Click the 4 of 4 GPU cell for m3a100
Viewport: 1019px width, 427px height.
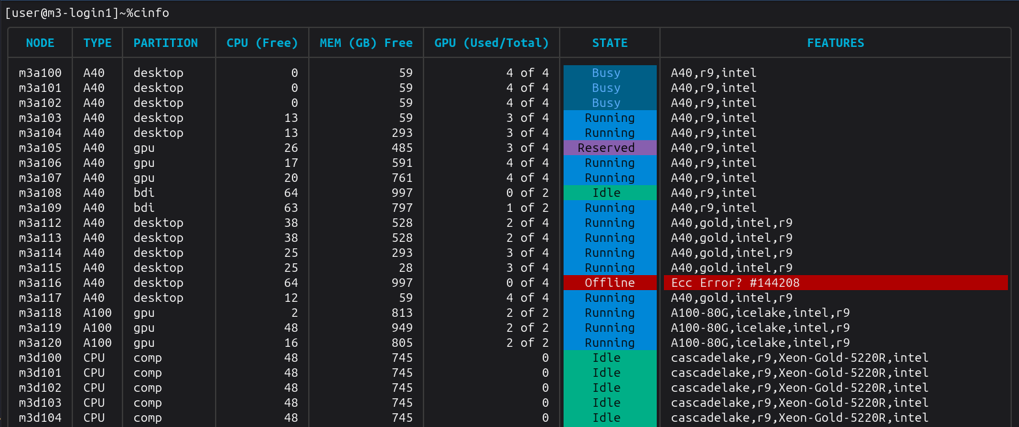coord(526,72)
